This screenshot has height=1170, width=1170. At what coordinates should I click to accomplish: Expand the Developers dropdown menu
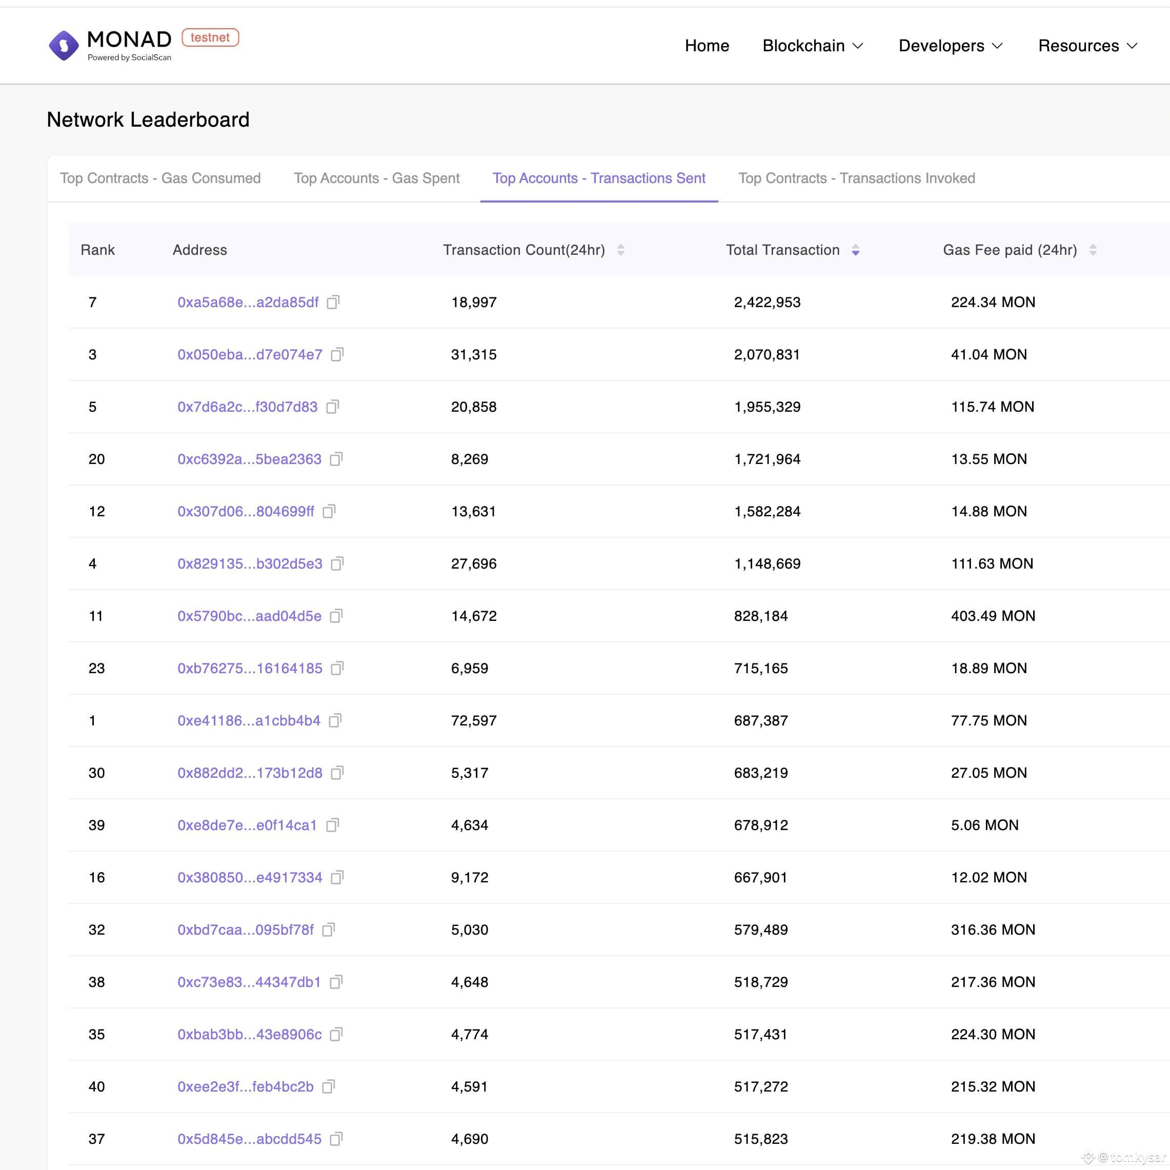951,46
